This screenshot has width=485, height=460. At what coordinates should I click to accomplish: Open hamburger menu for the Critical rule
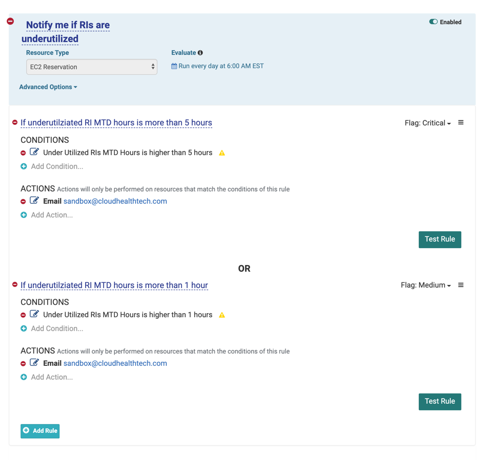(x=461, y=123)
